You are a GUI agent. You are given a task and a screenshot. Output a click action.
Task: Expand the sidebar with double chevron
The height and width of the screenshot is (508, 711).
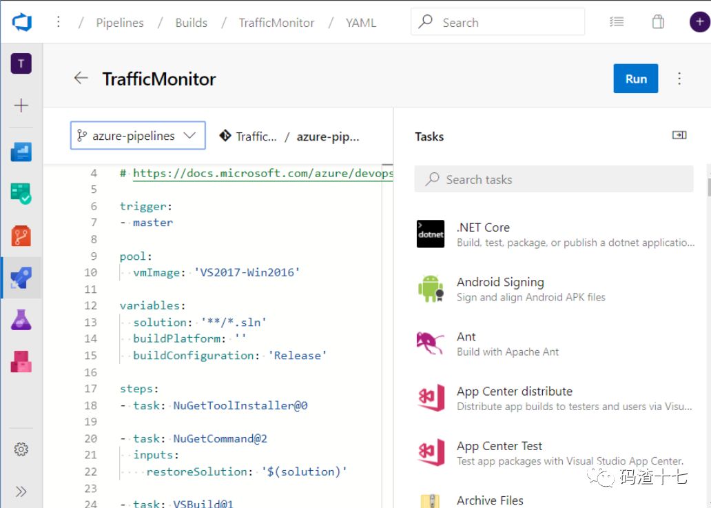pyautogui.click(x=21, y=491)
